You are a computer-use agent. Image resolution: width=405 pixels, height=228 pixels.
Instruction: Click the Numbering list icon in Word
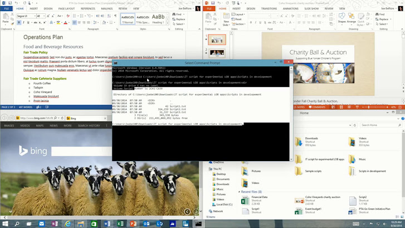(82, 16)
